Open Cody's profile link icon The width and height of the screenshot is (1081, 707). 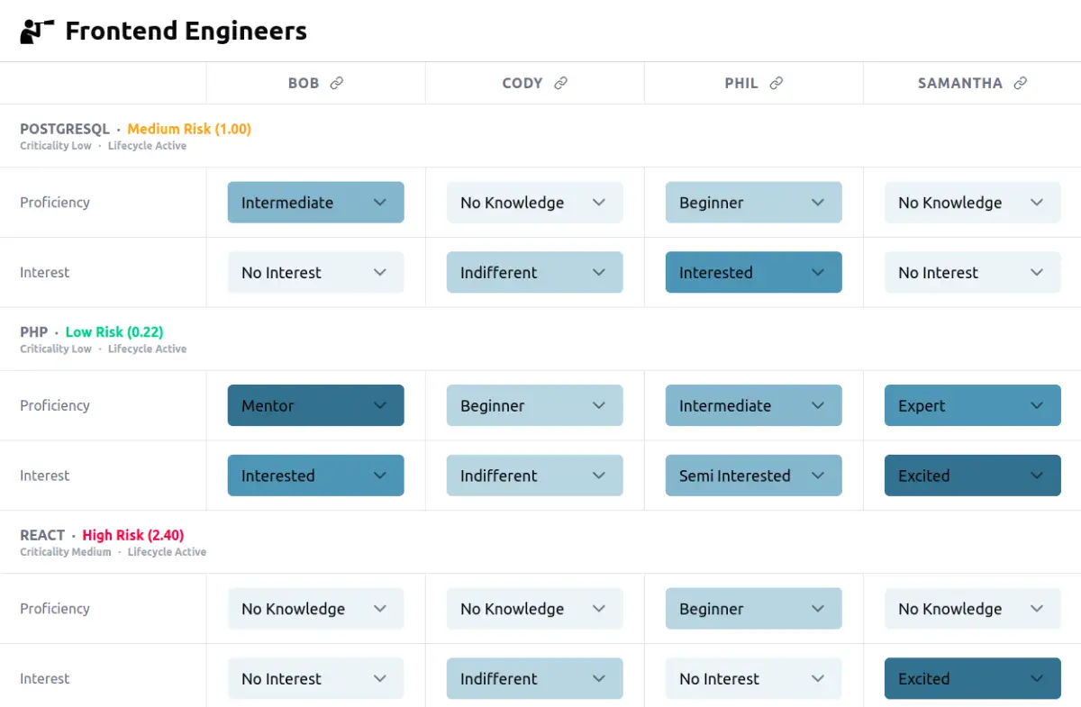click(559, 82)
